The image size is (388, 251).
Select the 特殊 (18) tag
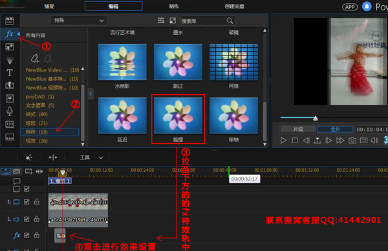[x=50, y=132]
